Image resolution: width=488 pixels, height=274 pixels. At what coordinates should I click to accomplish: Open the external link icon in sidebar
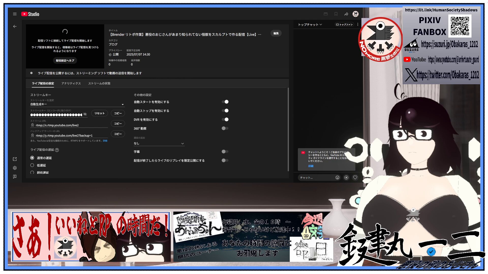point(15,159)
